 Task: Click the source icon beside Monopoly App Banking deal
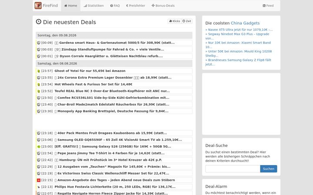coord(39,111)
